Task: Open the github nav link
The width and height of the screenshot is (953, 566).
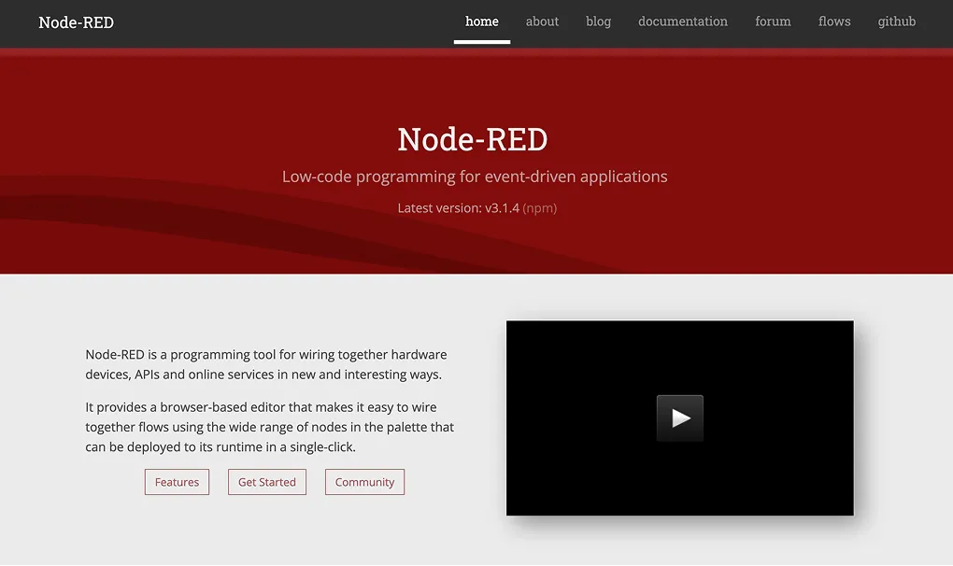Action: (x=897, y=21)
